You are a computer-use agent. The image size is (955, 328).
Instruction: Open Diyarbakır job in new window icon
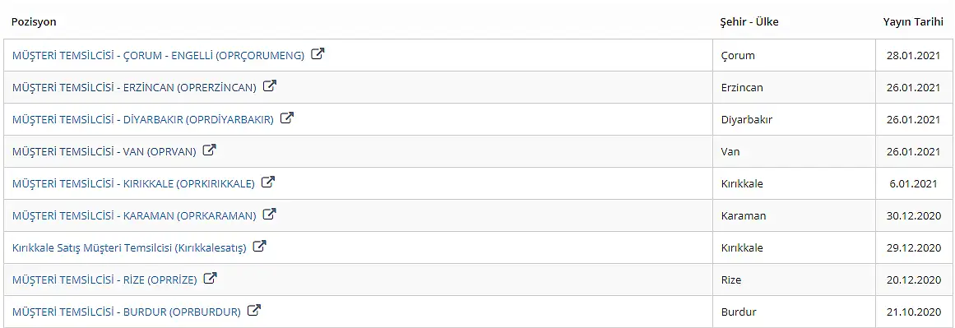pos(287,118)
